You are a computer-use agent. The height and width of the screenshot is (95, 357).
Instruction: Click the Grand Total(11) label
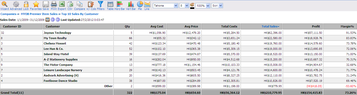pos(12,93)
